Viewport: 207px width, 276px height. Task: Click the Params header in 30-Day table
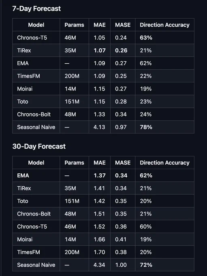tap(74, 163)
